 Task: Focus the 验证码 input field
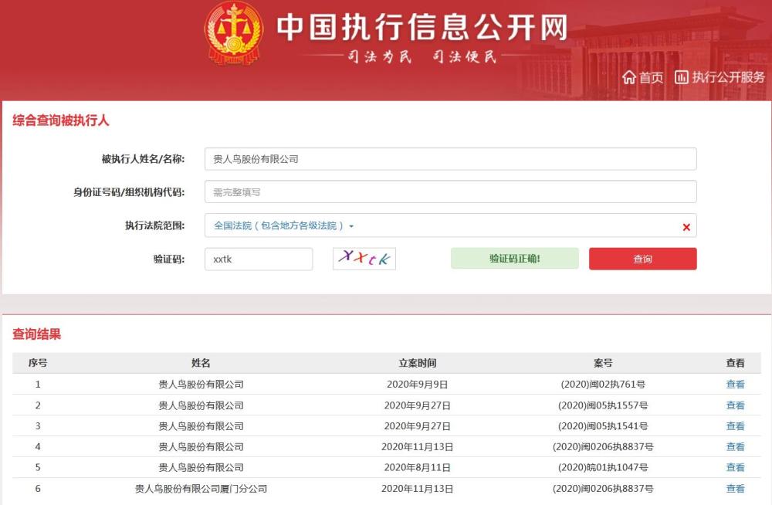coord(259,259)
